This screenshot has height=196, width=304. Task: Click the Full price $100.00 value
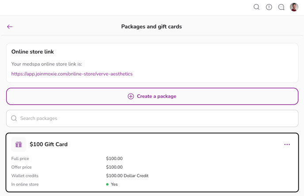(114, 158)
